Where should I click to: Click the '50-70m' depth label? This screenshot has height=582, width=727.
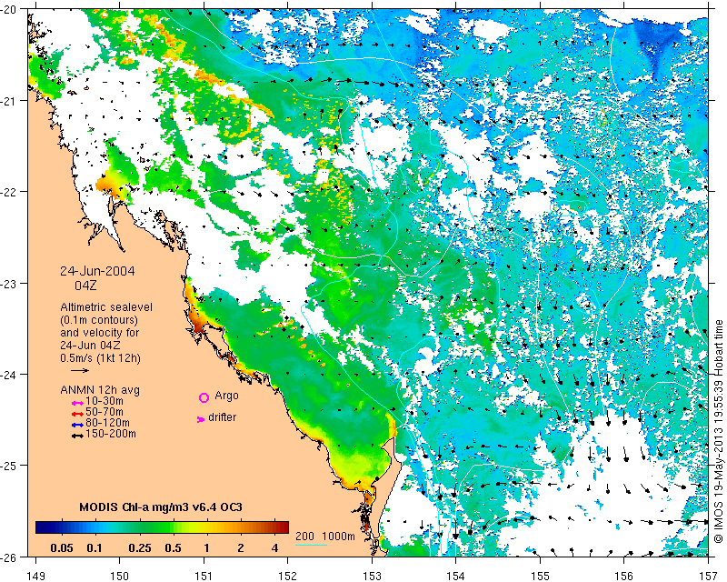pyautogui.click(x=104, y=412)
